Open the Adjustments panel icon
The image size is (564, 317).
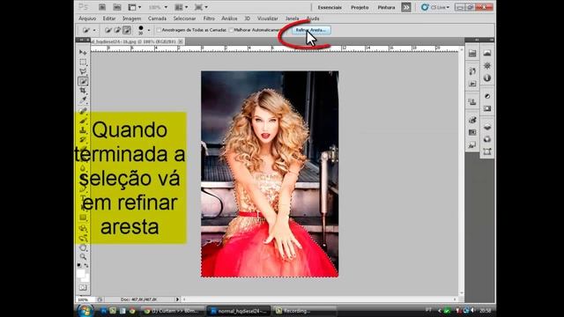(x=487, y=96)
